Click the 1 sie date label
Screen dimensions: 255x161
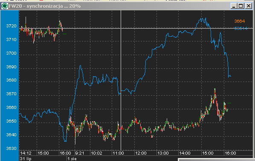point(72,159)
